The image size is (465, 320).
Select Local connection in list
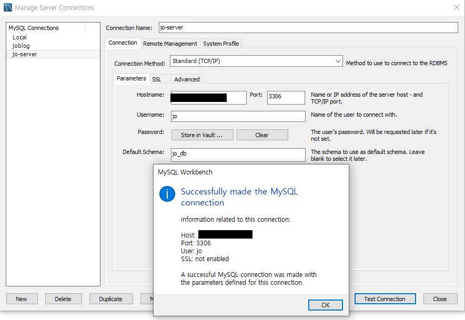[x=53, y=37]
